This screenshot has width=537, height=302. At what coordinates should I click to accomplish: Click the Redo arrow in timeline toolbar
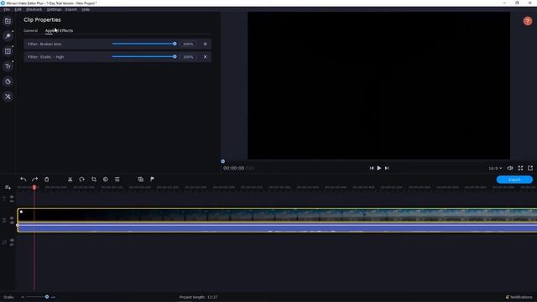click(x=34, y=179)
